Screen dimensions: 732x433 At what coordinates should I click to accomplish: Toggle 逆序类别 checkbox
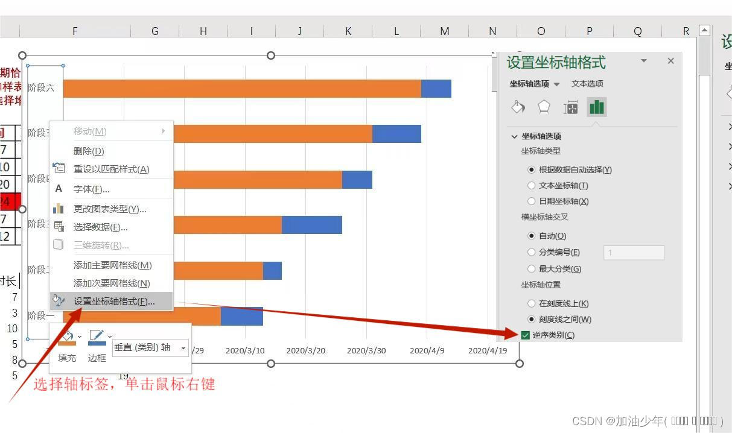[x=525, y=335]
